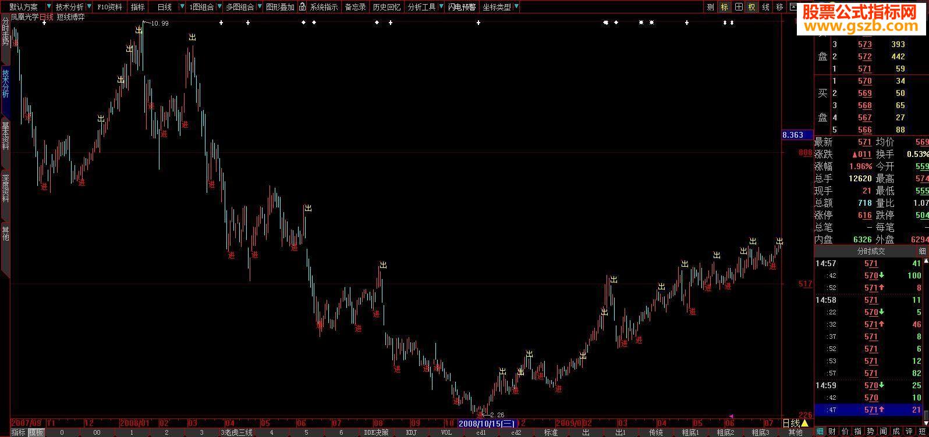929x437 pixels.
Task: Switch to the 传统 indicator tab
Action: (655, 432)
